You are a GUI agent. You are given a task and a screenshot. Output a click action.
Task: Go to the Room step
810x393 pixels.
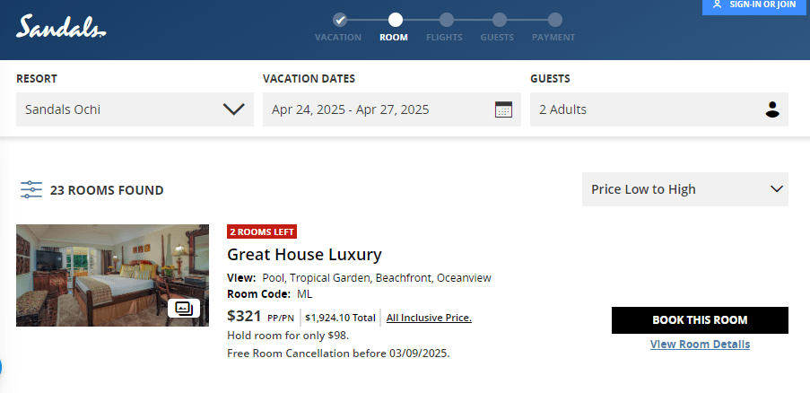point(395,20)
